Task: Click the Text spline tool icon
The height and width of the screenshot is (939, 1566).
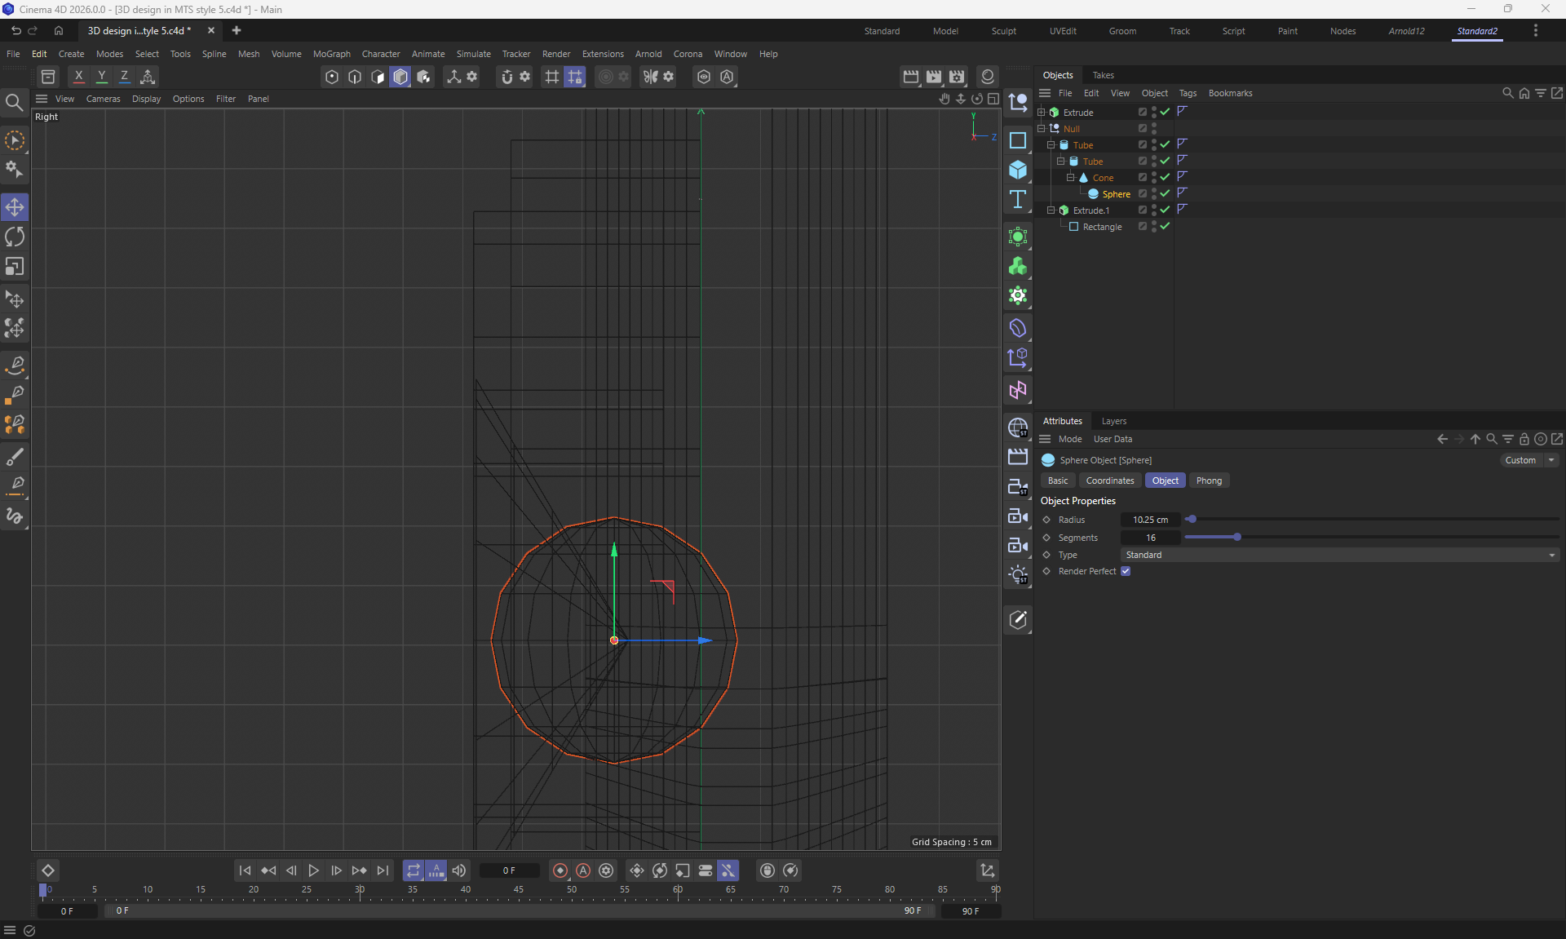Action: point(1017,200)
